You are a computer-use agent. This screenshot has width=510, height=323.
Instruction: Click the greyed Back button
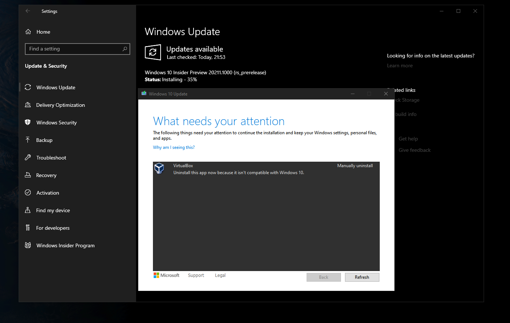pyautogui.click(x=323, y=277)
